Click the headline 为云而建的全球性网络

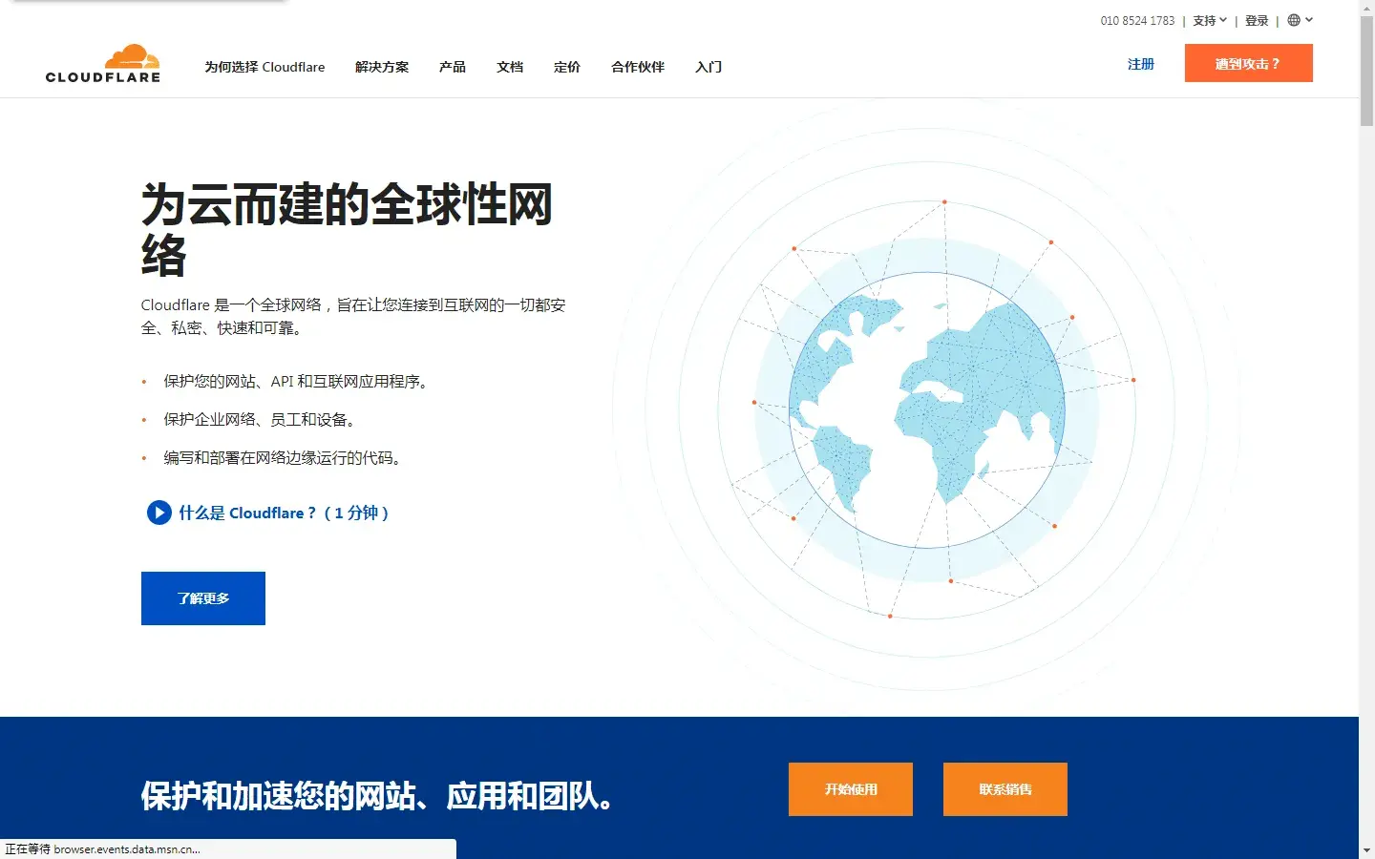pos(348,229)
